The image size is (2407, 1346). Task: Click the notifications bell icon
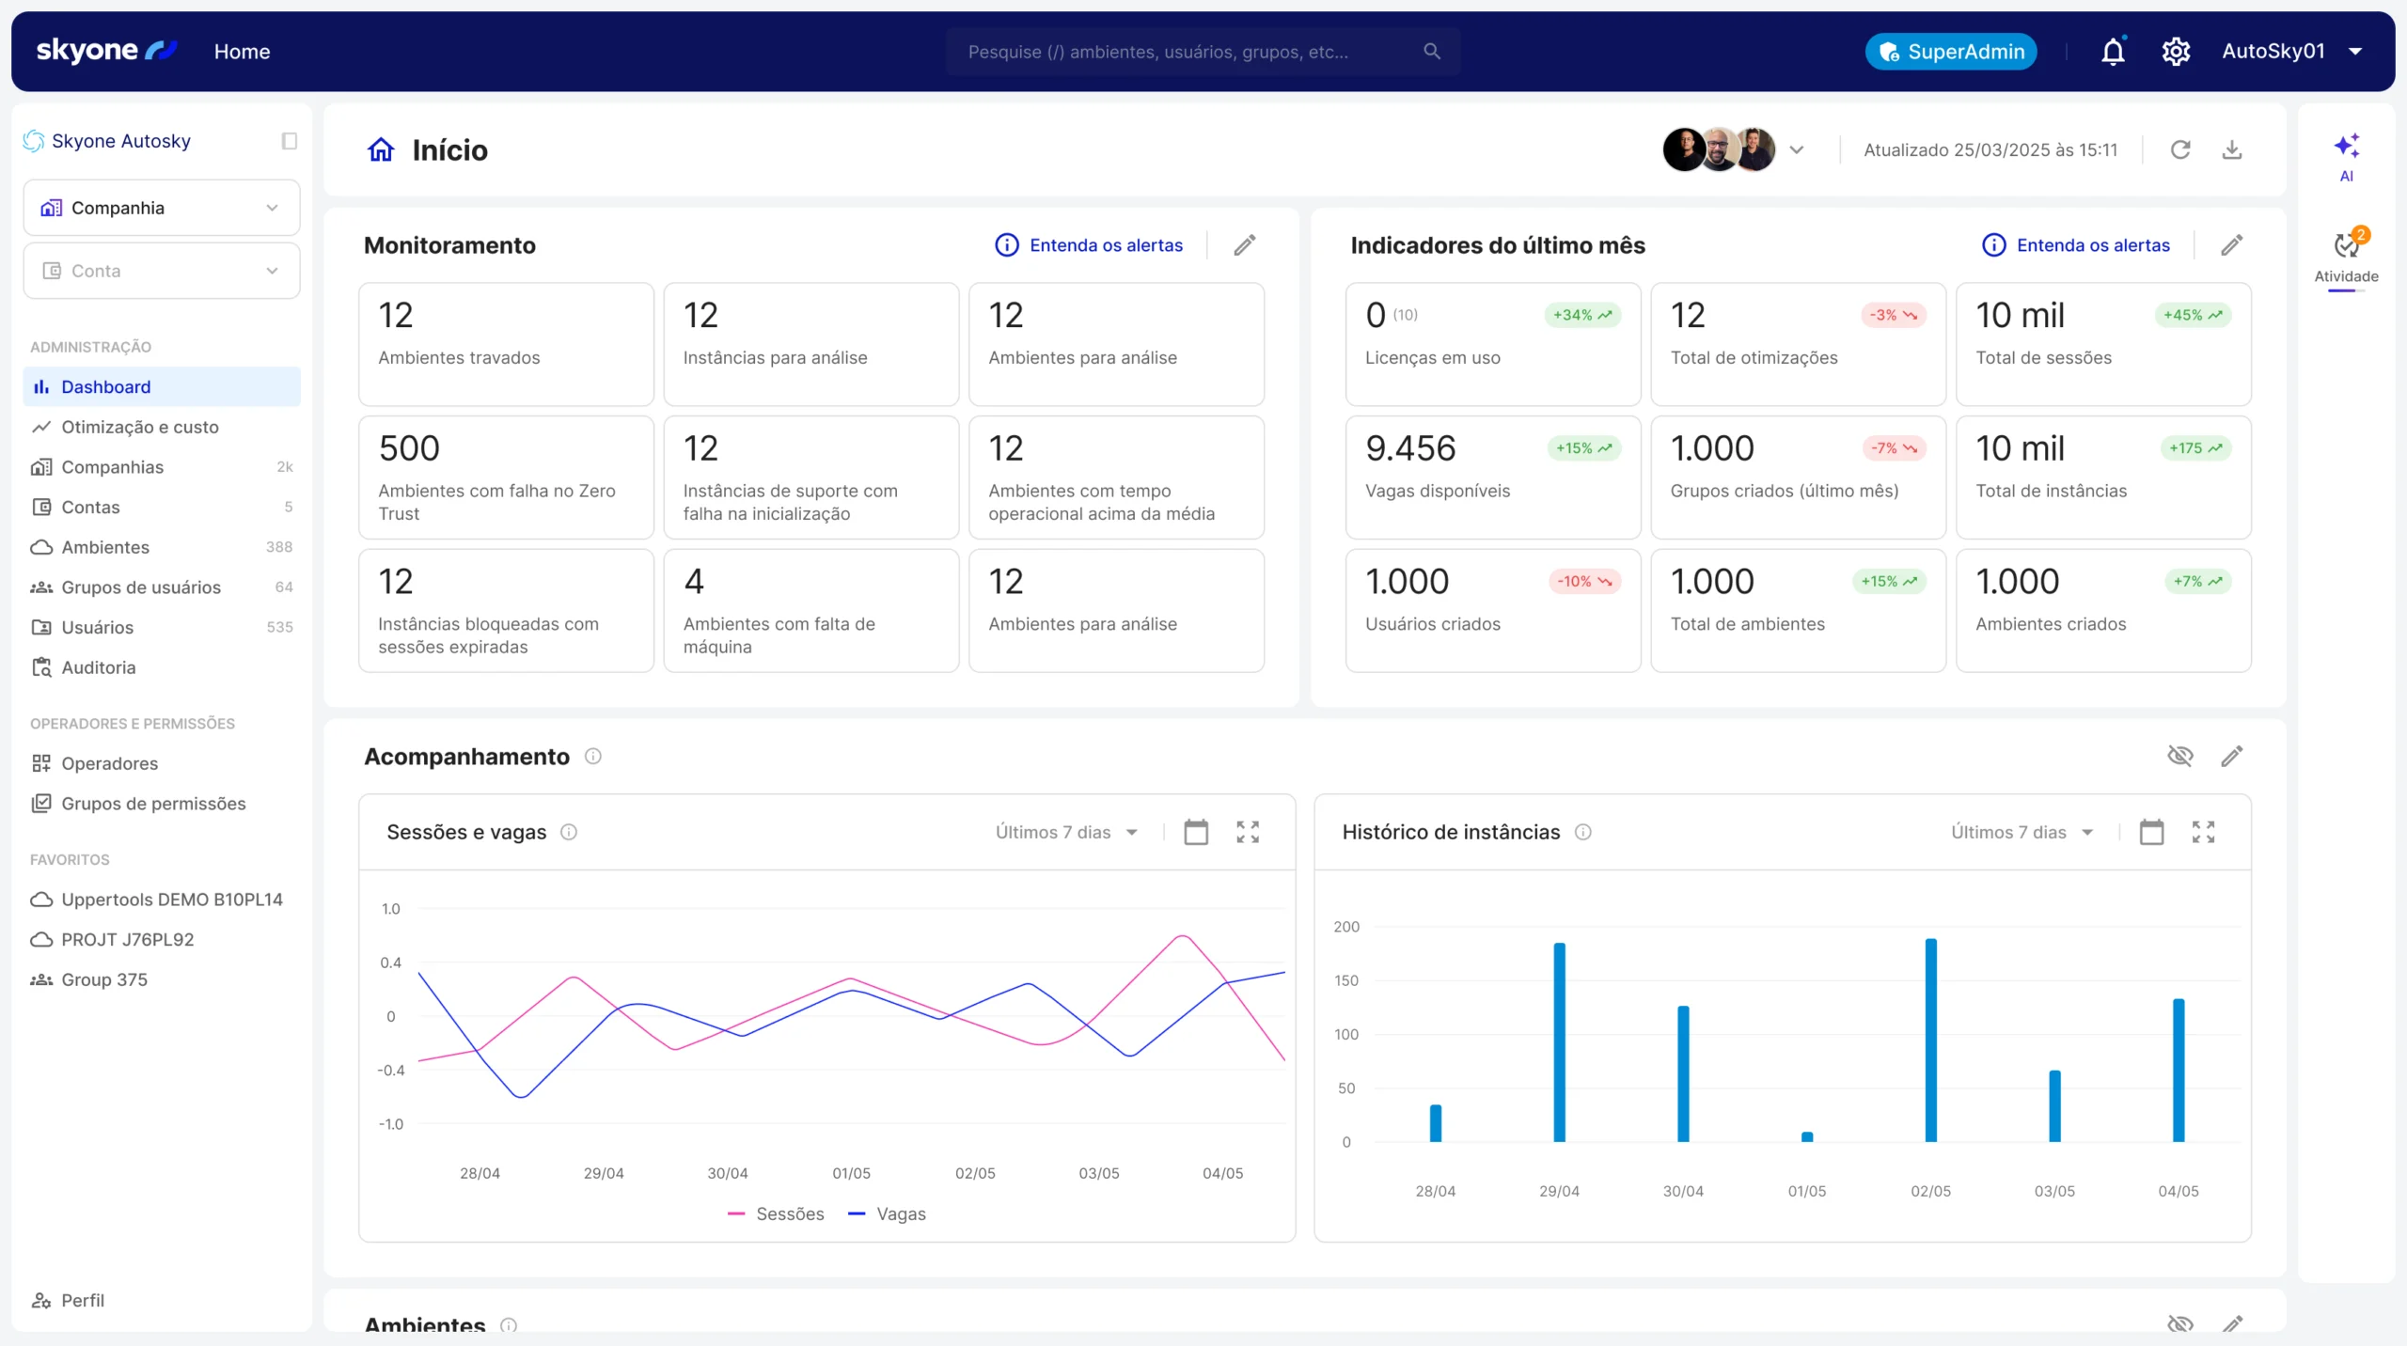click(x=2113, y=52)
